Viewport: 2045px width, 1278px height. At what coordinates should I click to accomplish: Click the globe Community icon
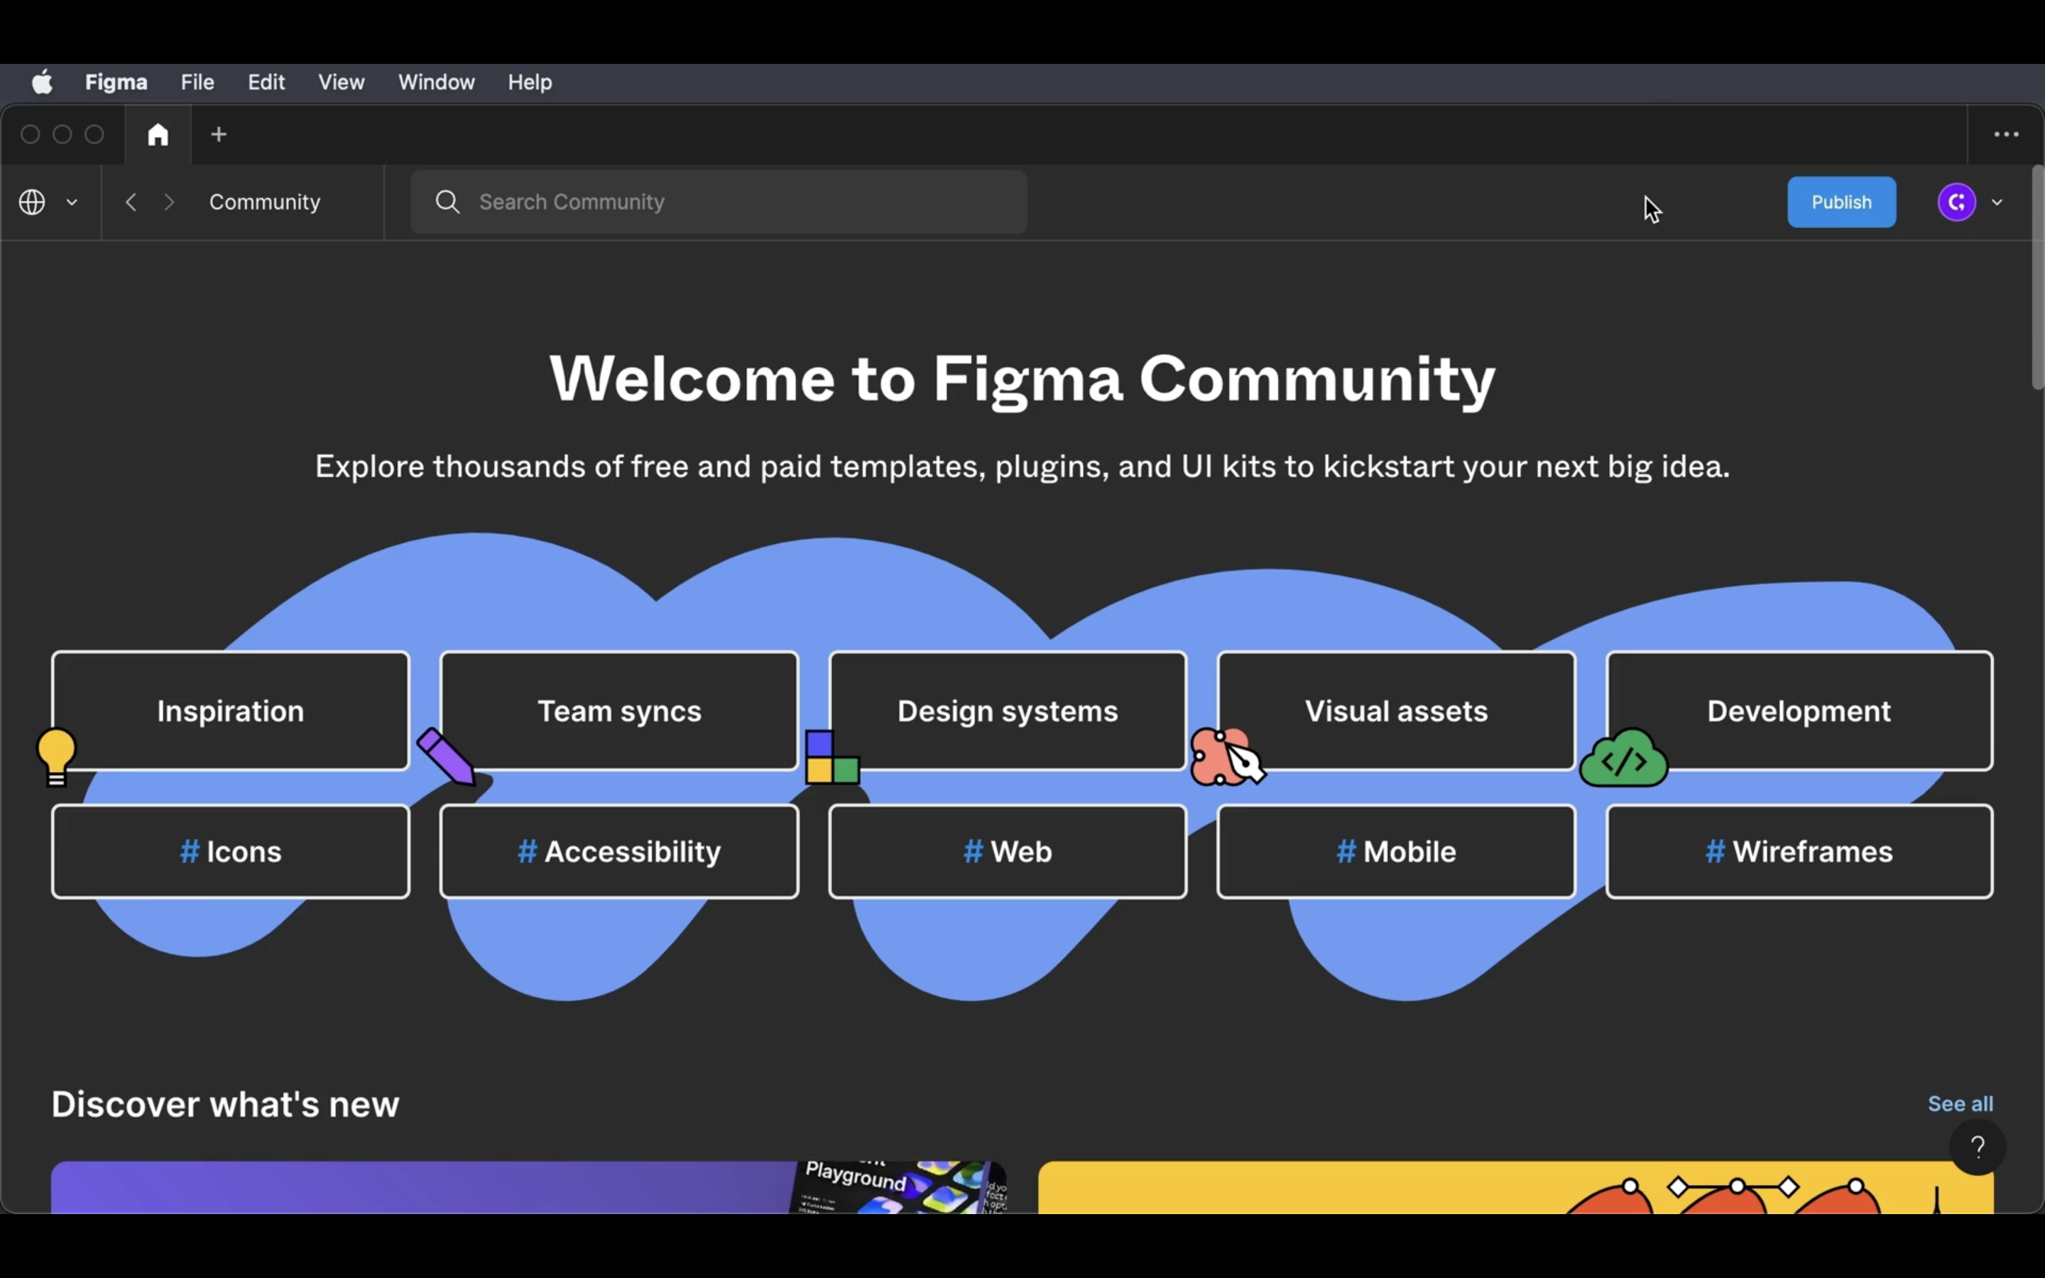[x=32, y=202]
